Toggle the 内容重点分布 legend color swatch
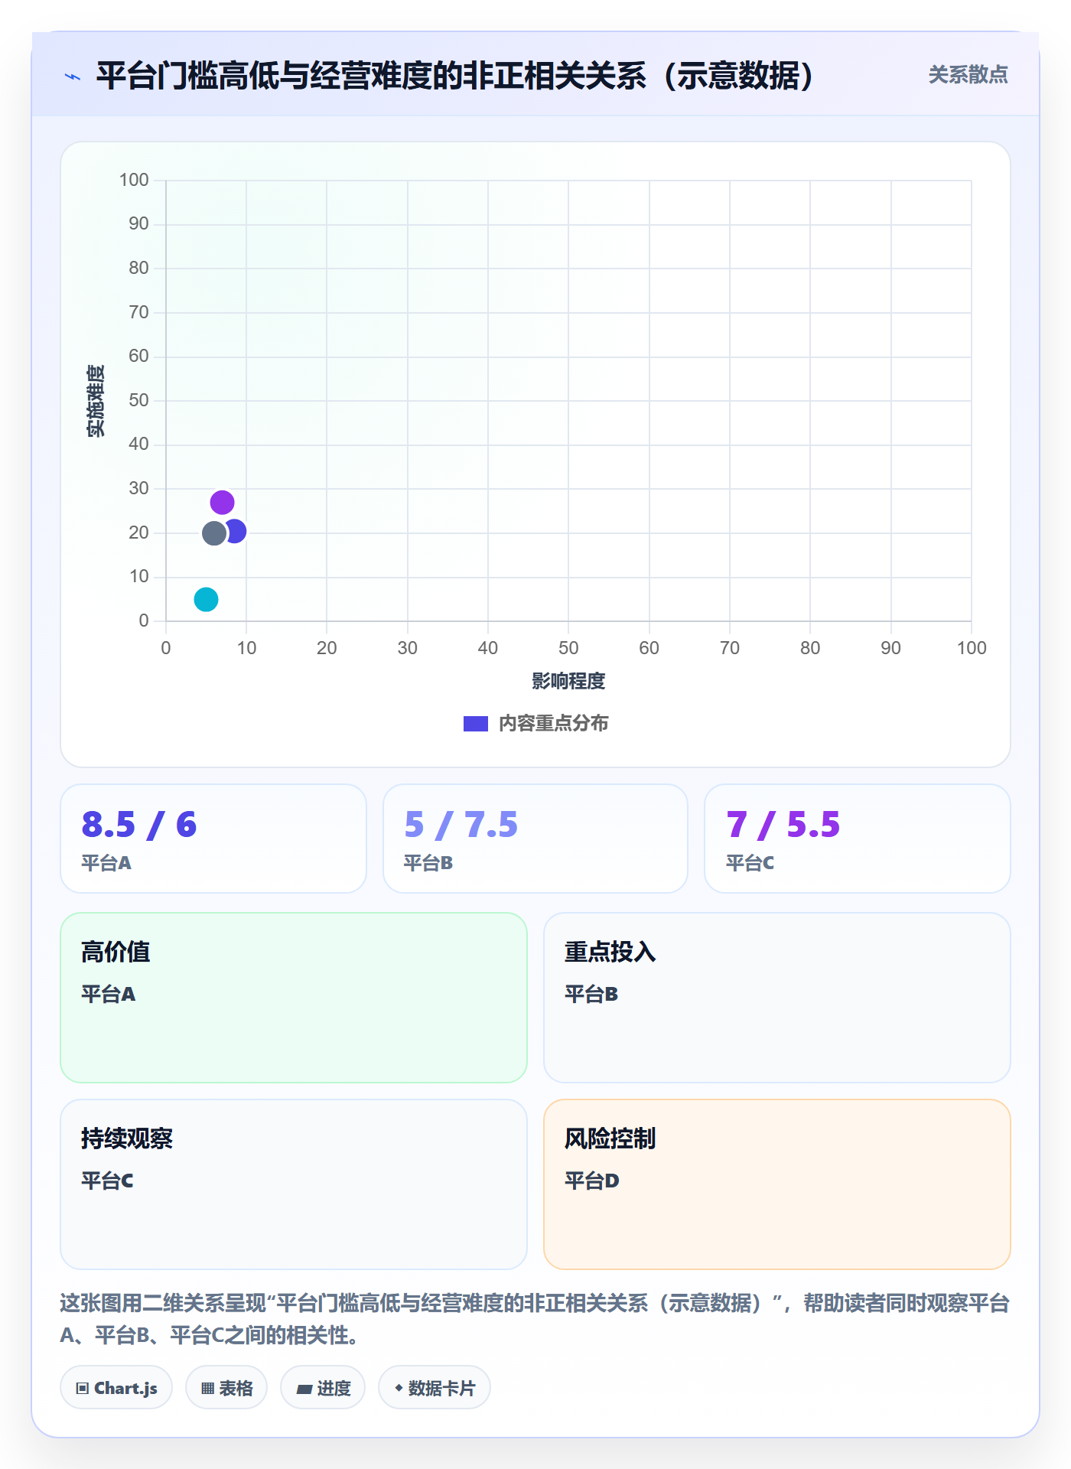The height and width of the screenshot is (1469, 1071). pos(476,724)
